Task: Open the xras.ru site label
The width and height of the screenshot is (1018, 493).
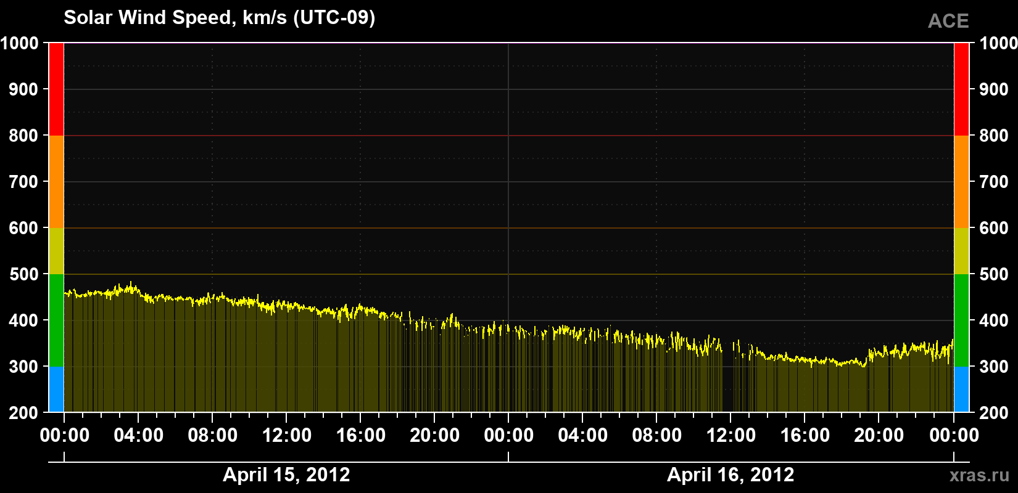Action: pyautogui.click(x=979, y=475)
